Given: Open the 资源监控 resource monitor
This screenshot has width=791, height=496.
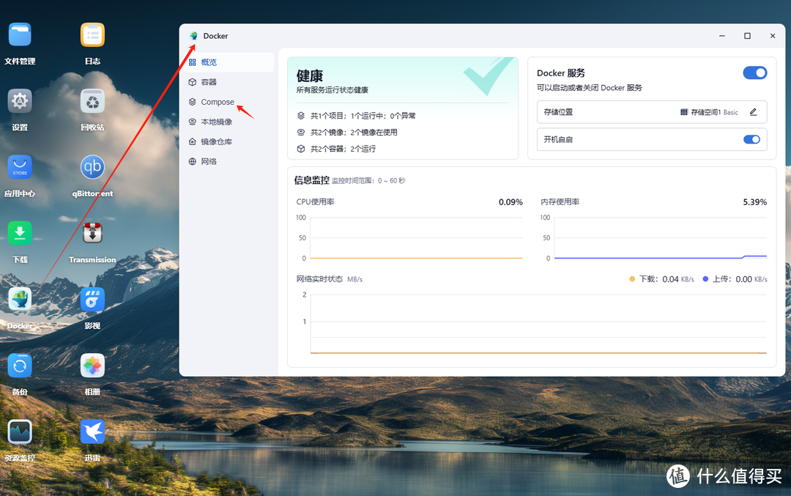Looking at the screenshot, I should [x=19, y=432].
